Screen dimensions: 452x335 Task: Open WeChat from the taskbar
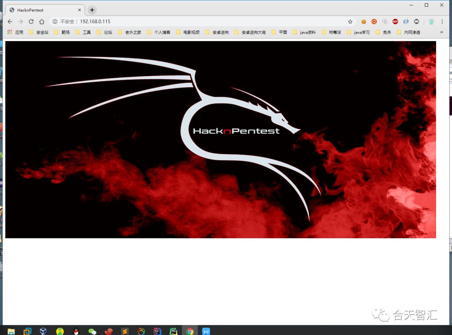[x=92, y=331]
